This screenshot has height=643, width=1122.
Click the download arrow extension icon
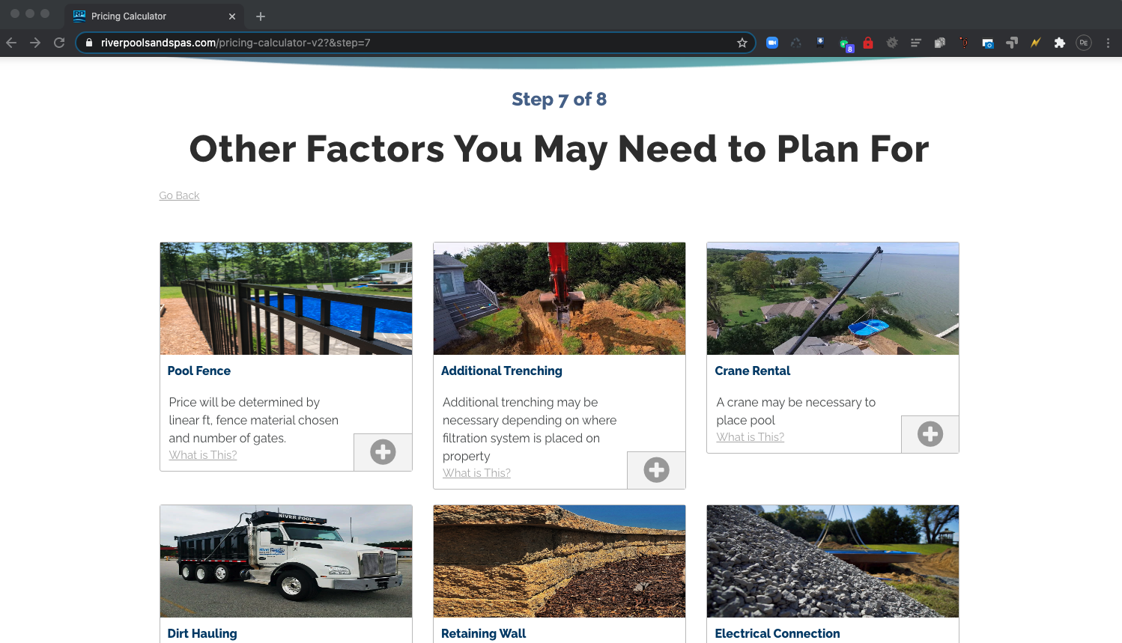pos(820,43)
